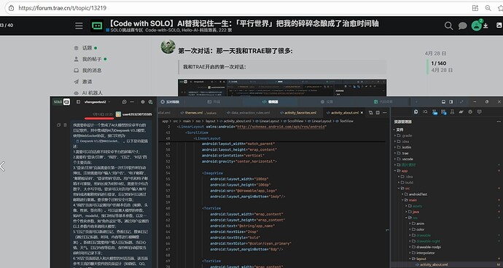Open the vhengeeetest2 project dropdown
This screenshot has height=268, width=503.
coord(97,102)
